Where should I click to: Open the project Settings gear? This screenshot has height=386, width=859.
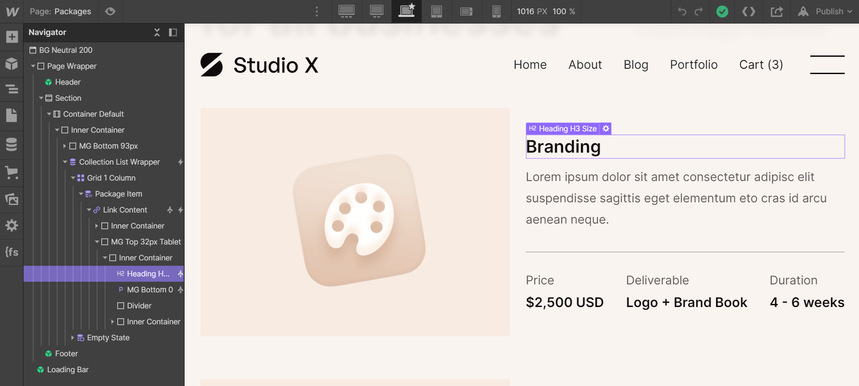click(x=12, y=225)
